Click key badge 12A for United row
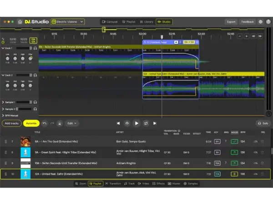 (217, 174)
